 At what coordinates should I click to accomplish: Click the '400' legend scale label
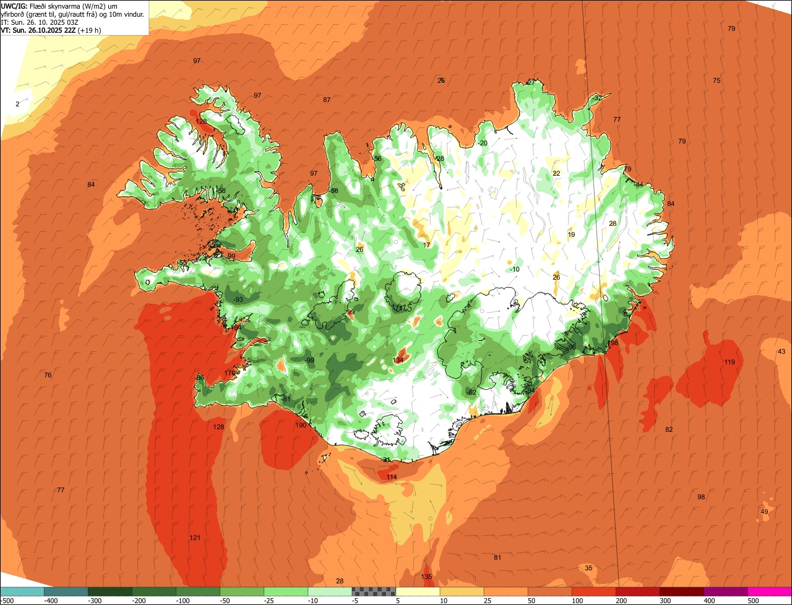[x=709, y=601]
